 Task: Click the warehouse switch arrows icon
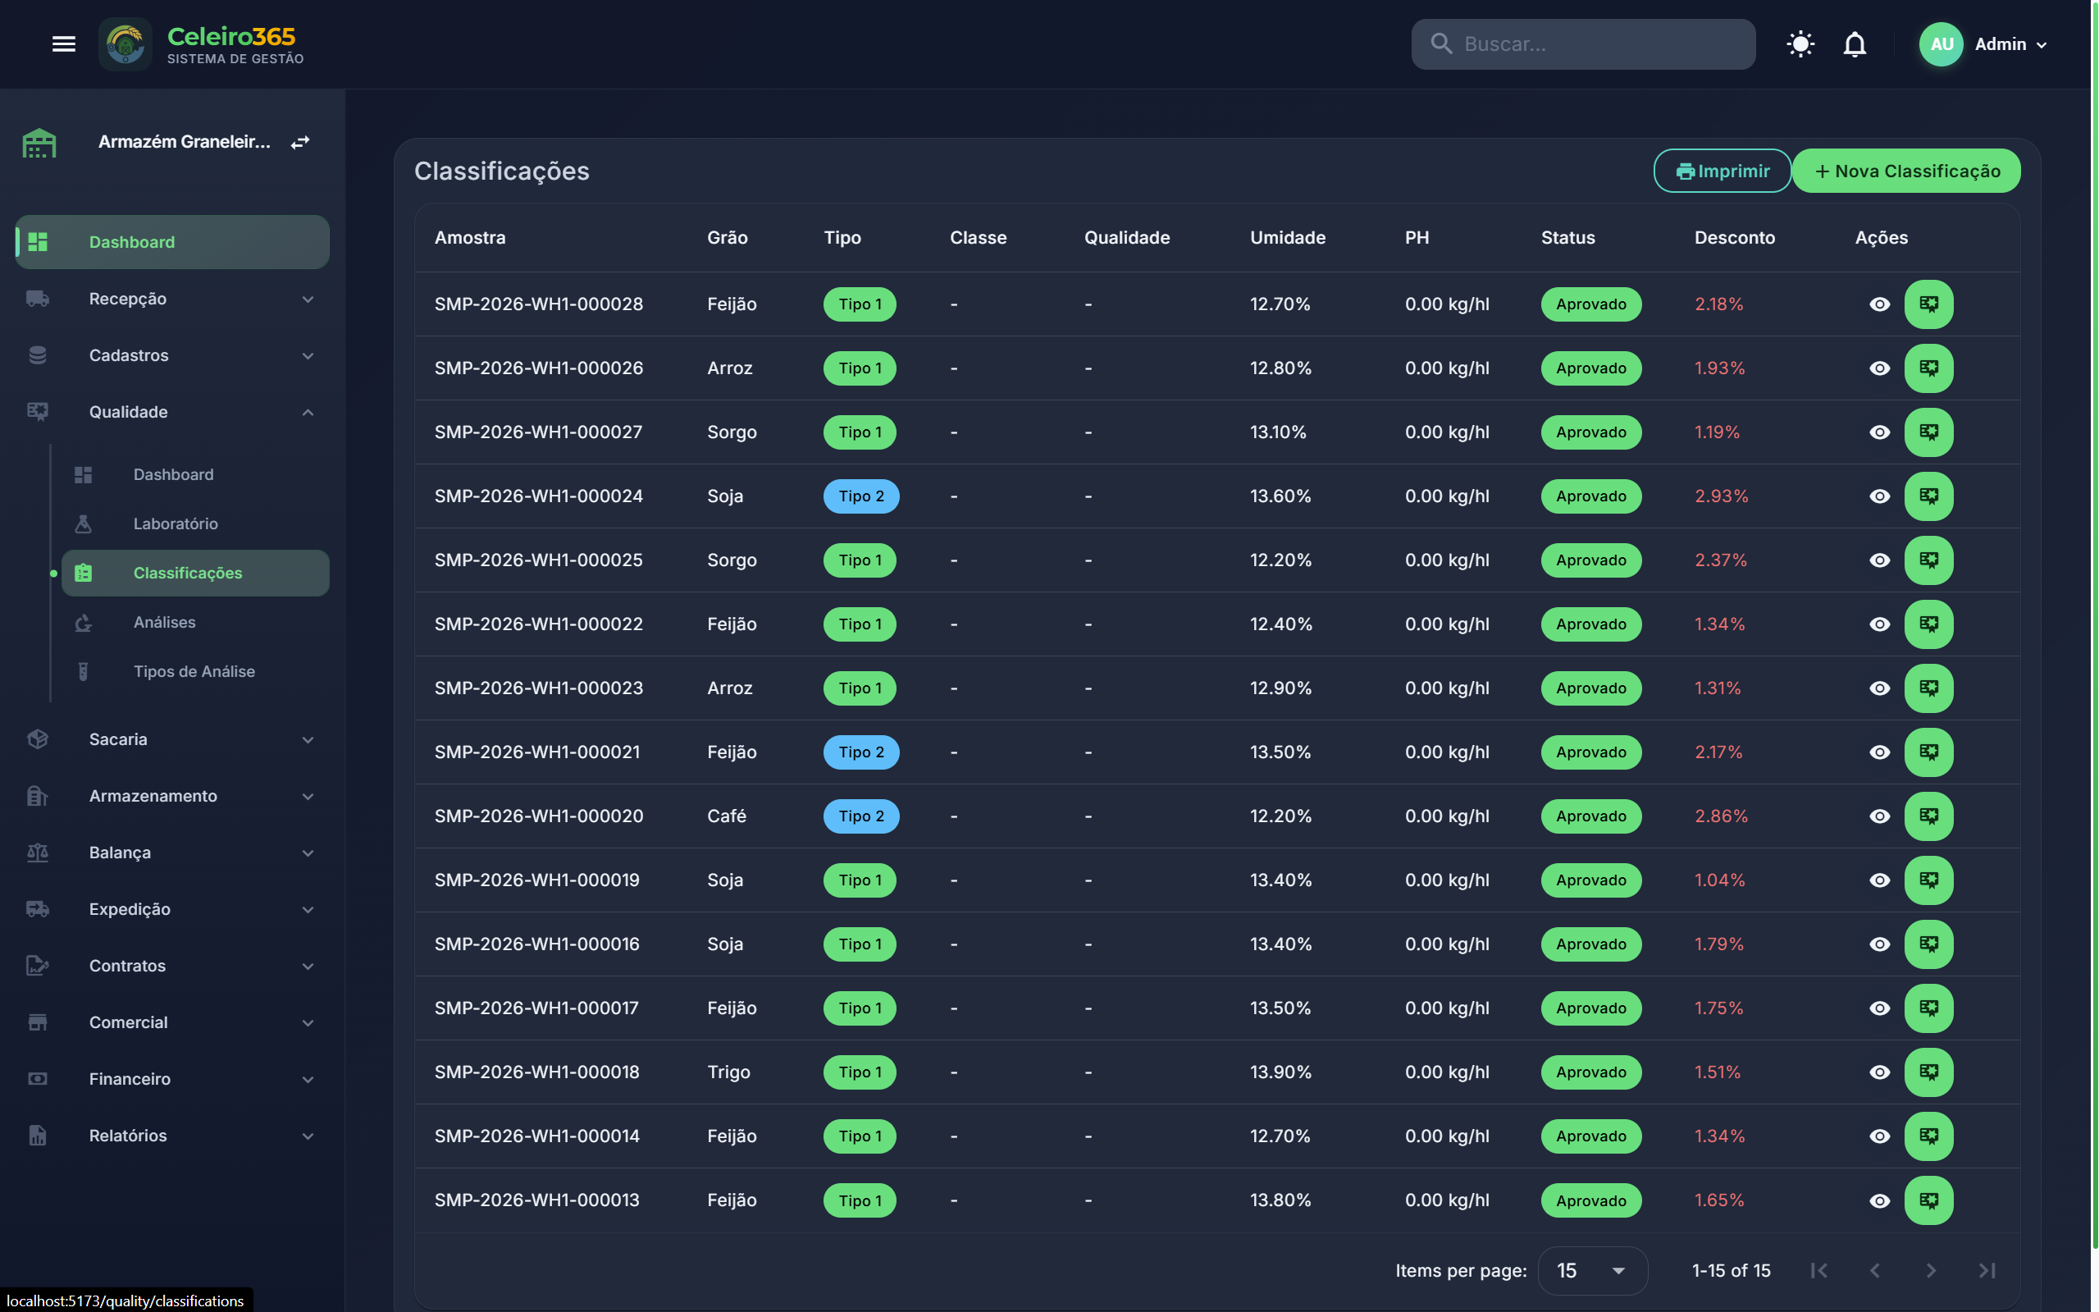300,142
